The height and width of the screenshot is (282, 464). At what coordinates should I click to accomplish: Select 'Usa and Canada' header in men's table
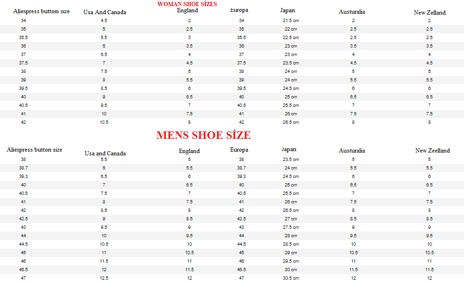click(x=105, y=153)
